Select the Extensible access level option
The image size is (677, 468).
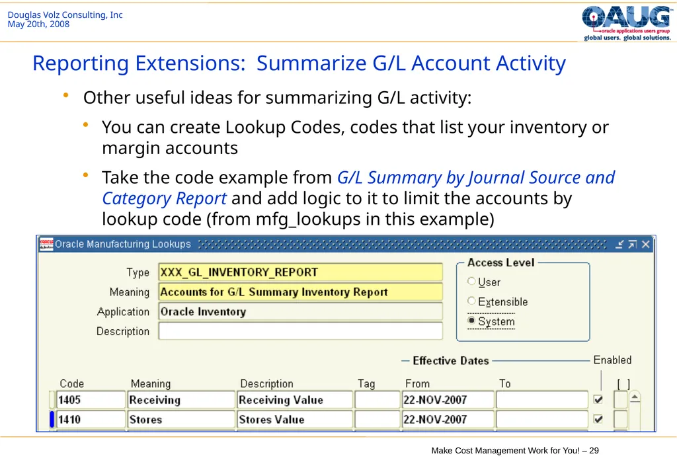tap(471, 301)
